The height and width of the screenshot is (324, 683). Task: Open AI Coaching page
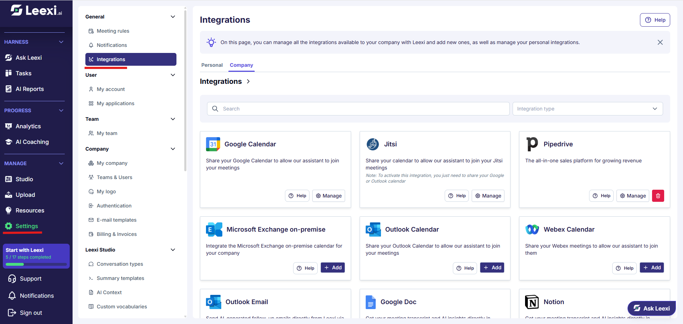click(x=27, y=142)
